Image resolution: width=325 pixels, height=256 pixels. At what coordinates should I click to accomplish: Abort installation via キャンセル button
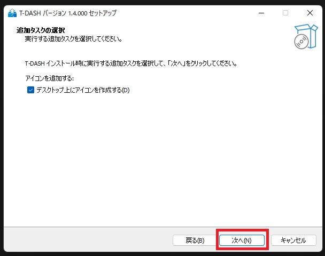tap(293, 241)
